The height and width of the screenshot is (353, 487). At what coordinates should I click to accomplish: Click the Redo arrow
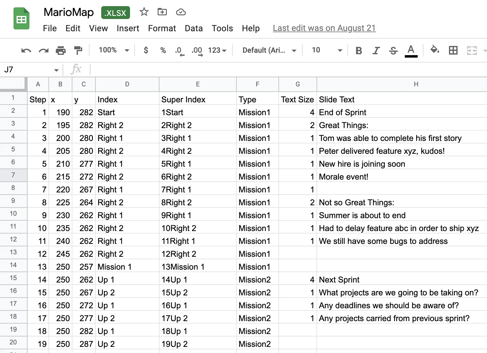point(44,50)
